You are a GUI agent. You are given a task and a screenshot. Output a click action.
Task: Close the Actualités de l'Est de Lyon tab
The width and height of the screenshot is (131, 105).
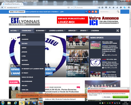pos(22,4)
